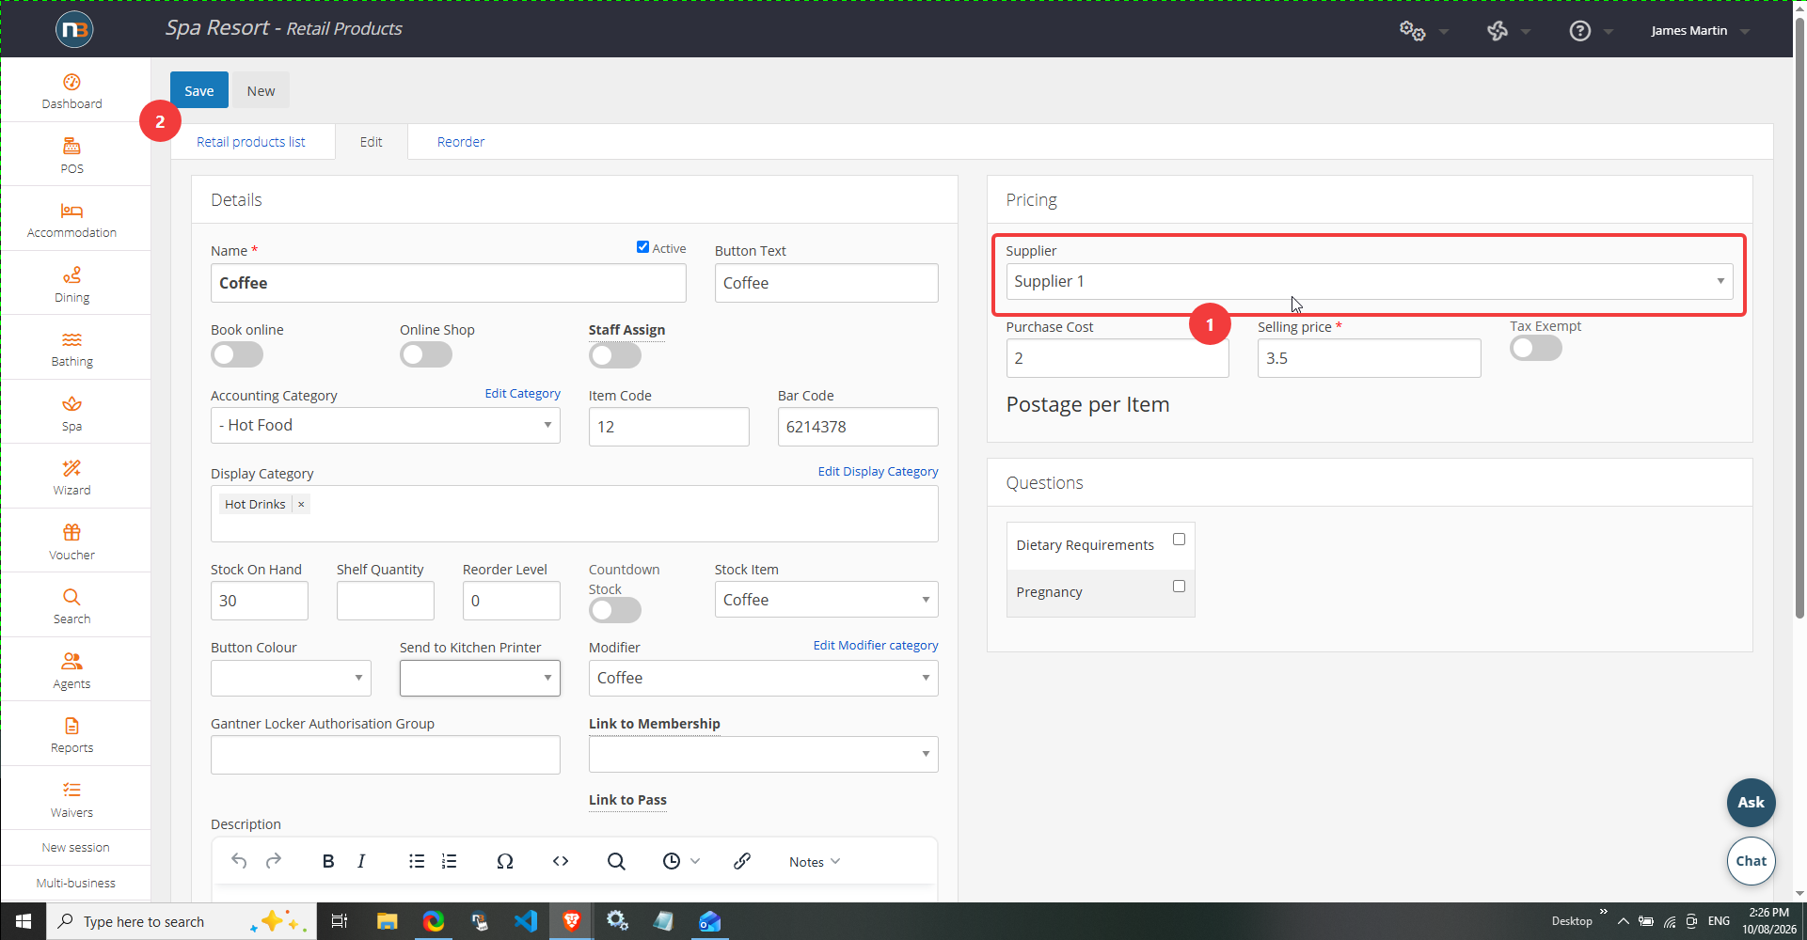Tick the Pregnancy question checkbox
The image size is (1807, 940).
pos(1179,587)
